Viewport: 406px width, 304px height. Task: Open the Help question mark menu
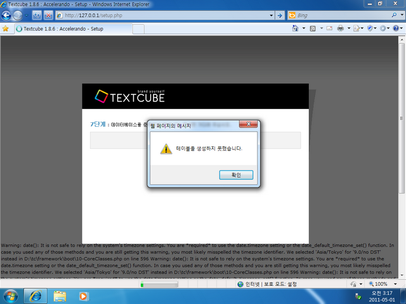[x=398, y=28]
